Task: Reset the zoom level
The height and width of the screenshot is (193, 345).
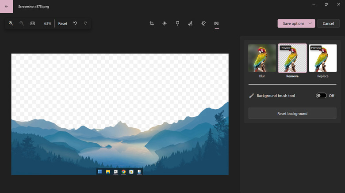Action: [x=63, y=23]
